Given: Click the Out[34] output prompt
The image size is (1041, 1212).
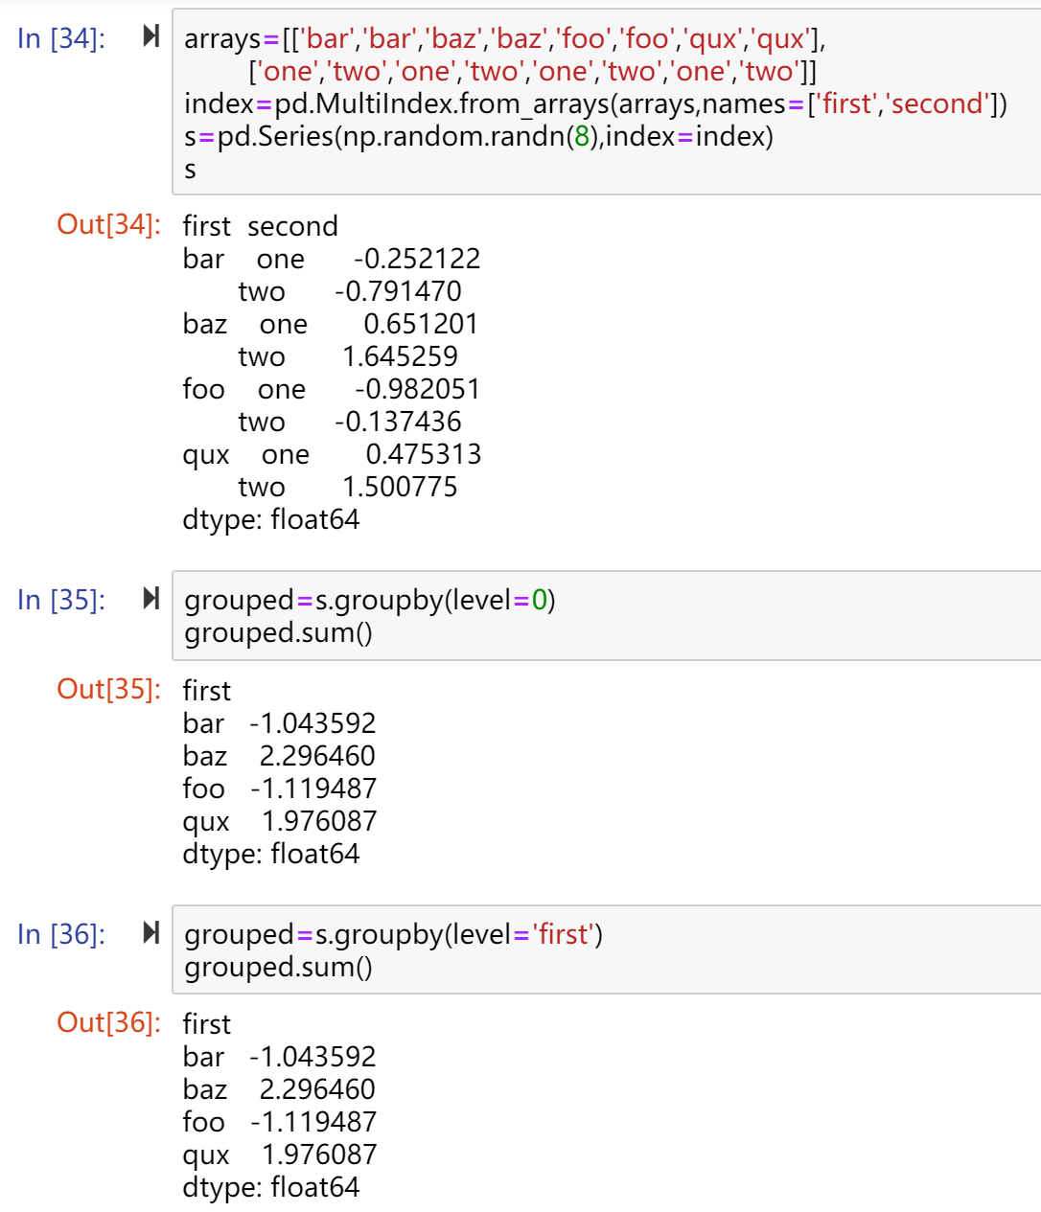Looking at the screenshot, I should coord(108,224).
